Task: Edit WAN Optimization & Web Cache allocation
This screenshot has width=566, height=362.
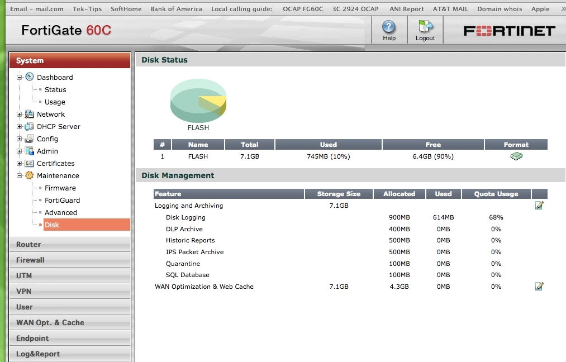Action: tap(539, 286)
